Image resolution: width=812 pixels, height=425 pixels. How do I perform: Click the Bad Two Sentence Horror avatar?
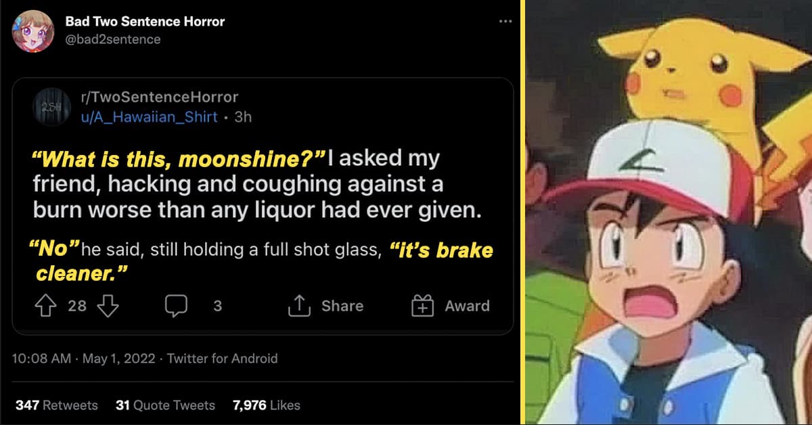(x=33, y=31)
